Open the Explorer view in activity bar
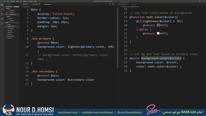Image resolution: width=206 pixels, height=116 pixels. (x=2, y=5)
